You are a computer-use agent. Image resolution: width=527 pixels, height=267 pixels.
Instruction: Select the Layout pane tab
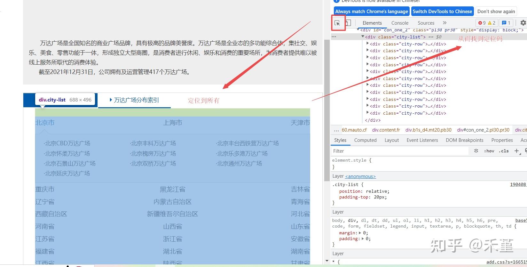point(392,140)
